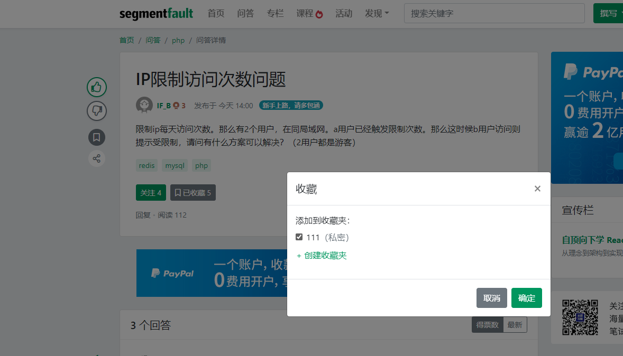Click the 回复 link

pyautogui.click(x=143, y=215)
